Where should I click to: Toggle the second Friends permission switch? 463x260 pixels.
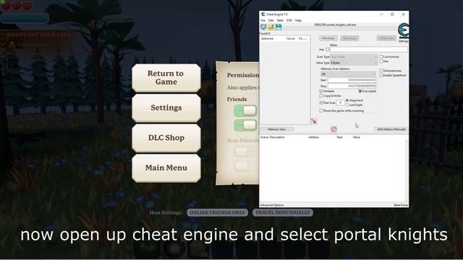[x=245, y=125]
